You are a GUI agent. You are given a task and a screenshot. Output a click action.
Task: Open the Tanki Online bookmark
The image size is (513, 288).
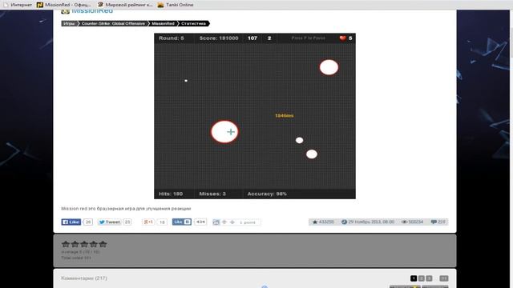click(176, 5)
